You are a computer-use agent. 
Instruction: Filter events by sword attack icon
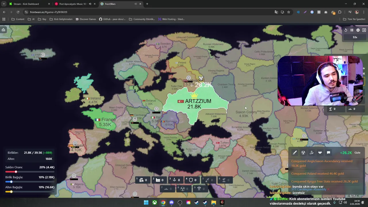295,153
